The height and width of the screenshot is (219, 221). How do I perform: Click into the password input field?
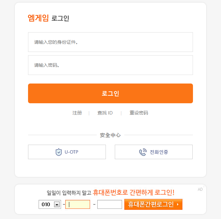click(x=110, y=65)
